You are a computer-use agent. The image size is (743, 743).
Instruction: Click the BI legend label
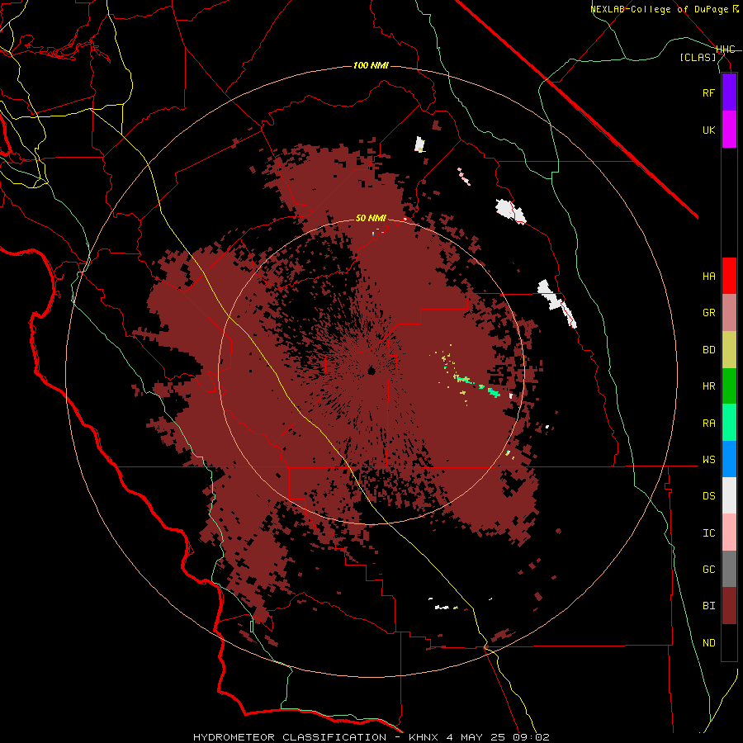point(708,606)
